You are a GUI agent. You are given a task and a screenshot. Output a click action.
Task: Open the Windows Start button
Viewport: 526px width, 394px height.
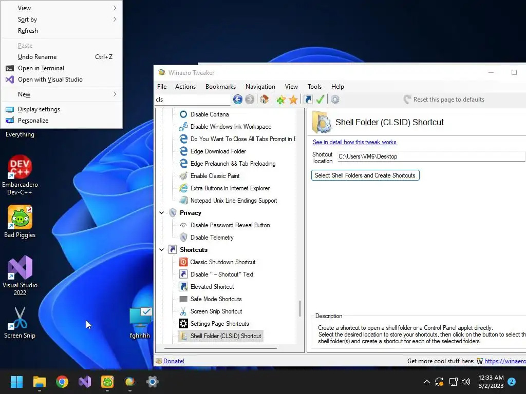coord(16,382)
